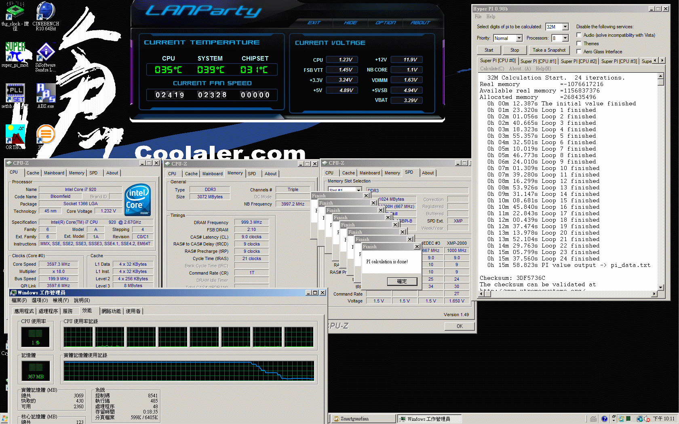Open the Cache tab in the CPU-Z Timings window
Image resolution: width=679 pixels, height=424 pixels.
[192, 174]
